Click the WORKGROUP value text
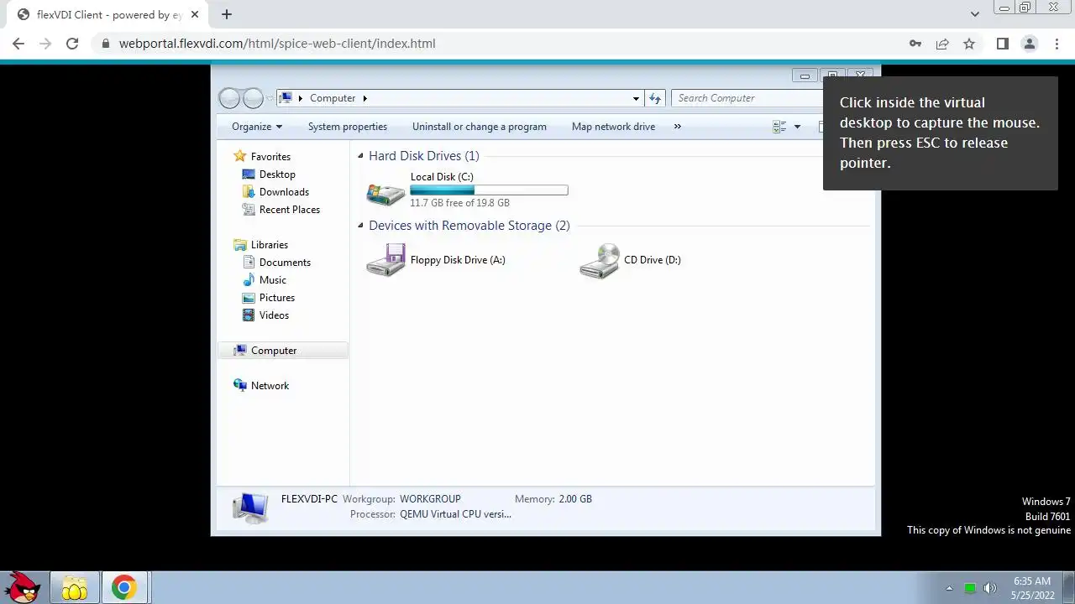1075x604 pixels. coord(430,499)
